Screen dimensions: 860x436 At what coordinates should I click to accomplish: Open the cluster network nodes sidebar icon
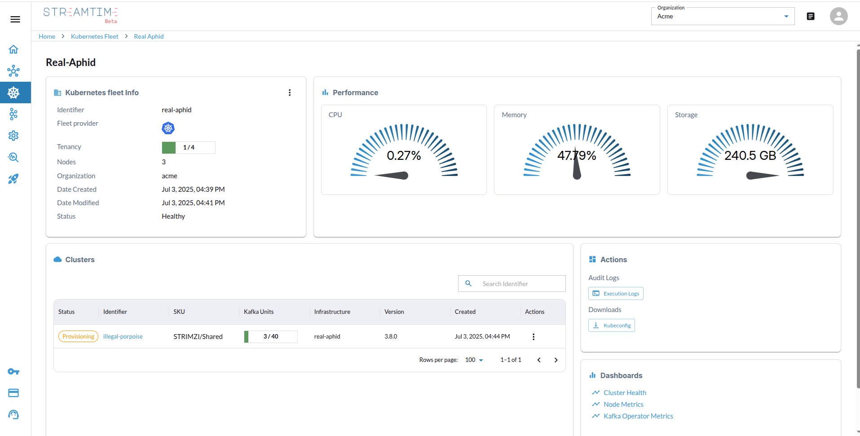[13, 71]
